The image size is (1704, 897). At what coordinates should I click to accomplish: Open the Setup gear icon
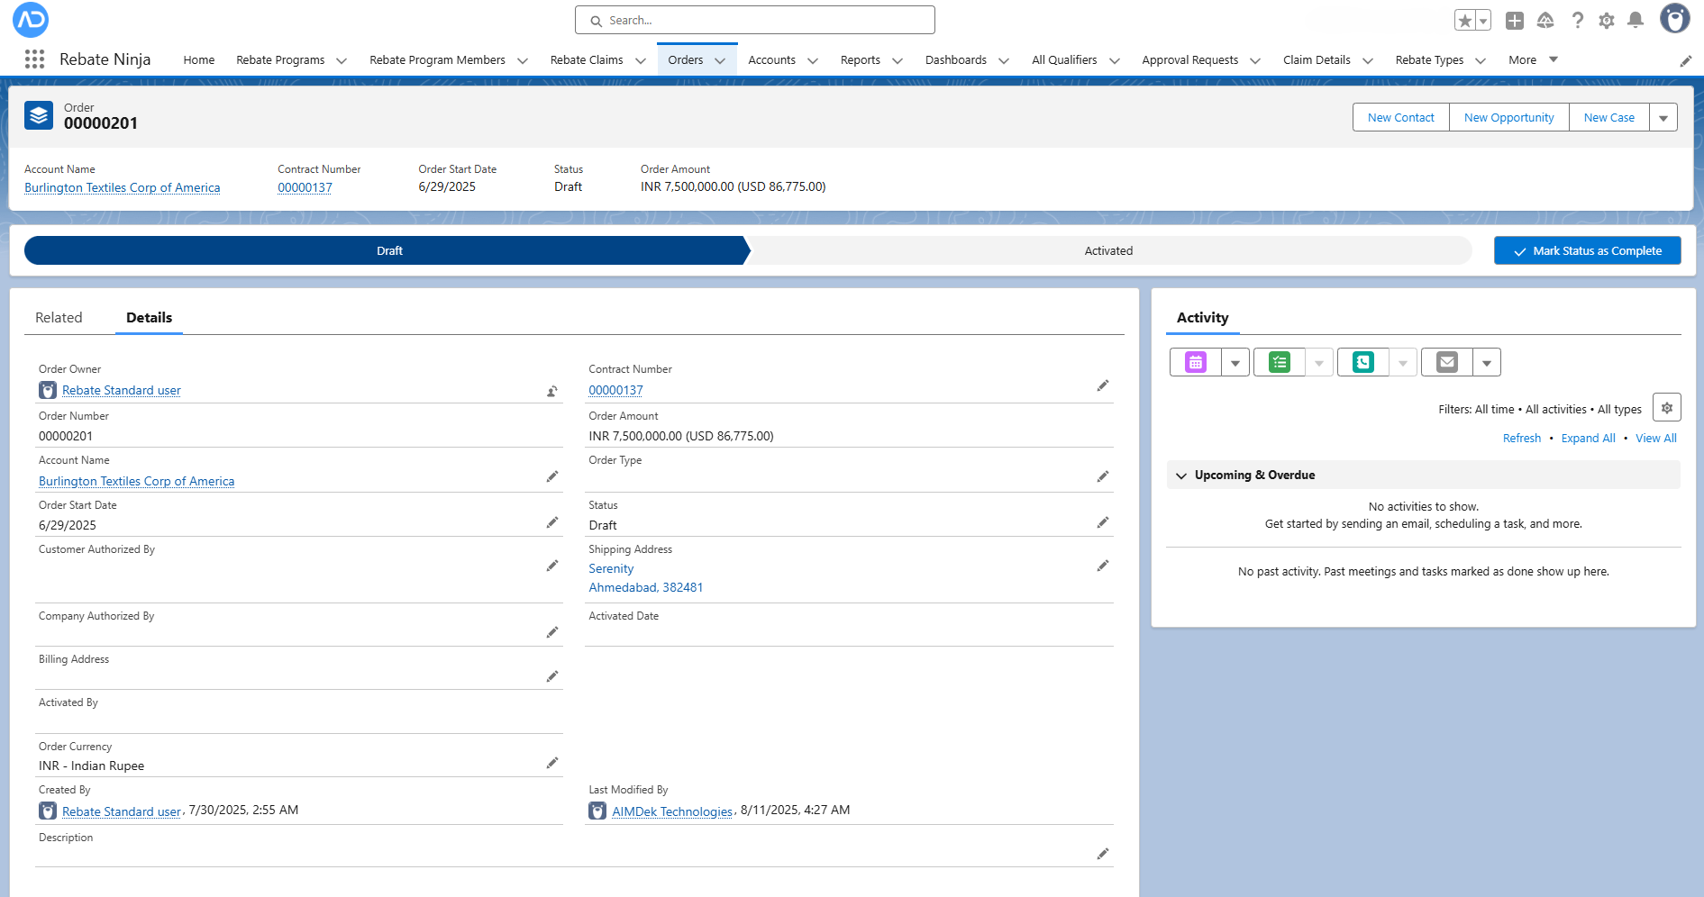[1606, 20]
